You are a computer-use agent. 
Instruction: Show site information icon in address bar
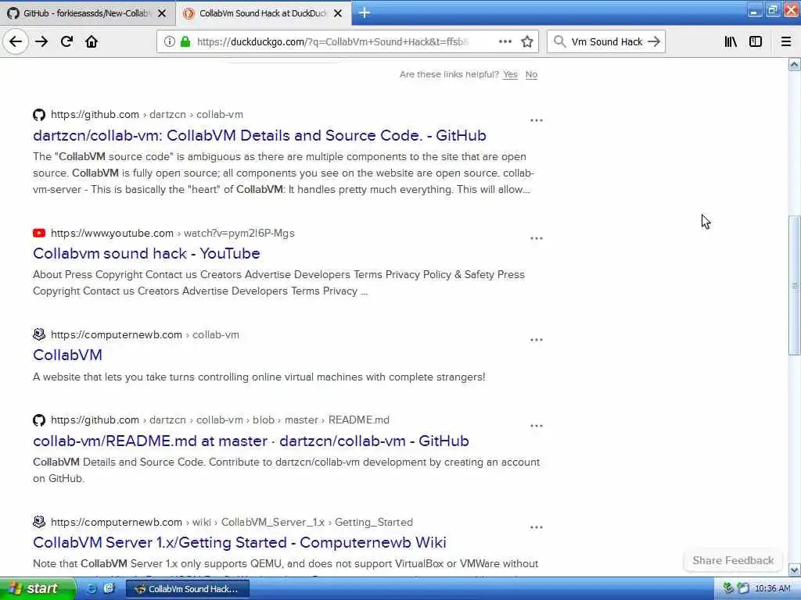coord(169,42)
